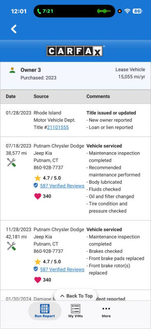Tap the heart icon in 11/28/2023 entry

38,280
